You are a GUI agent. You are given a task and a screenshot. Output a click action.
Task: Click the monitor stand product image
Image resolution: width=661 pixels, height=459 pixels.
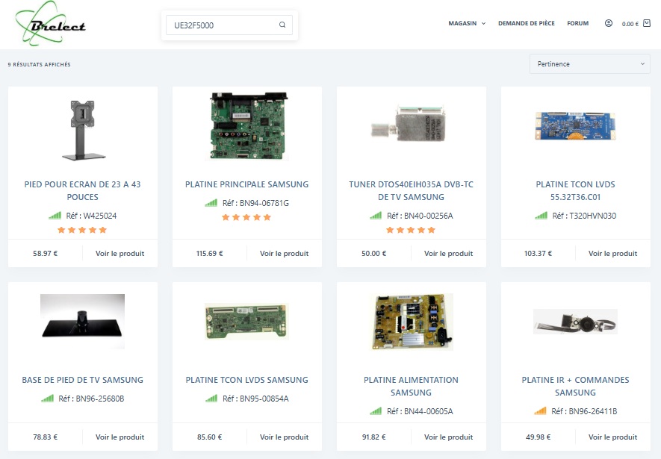(x=83, y=130)
